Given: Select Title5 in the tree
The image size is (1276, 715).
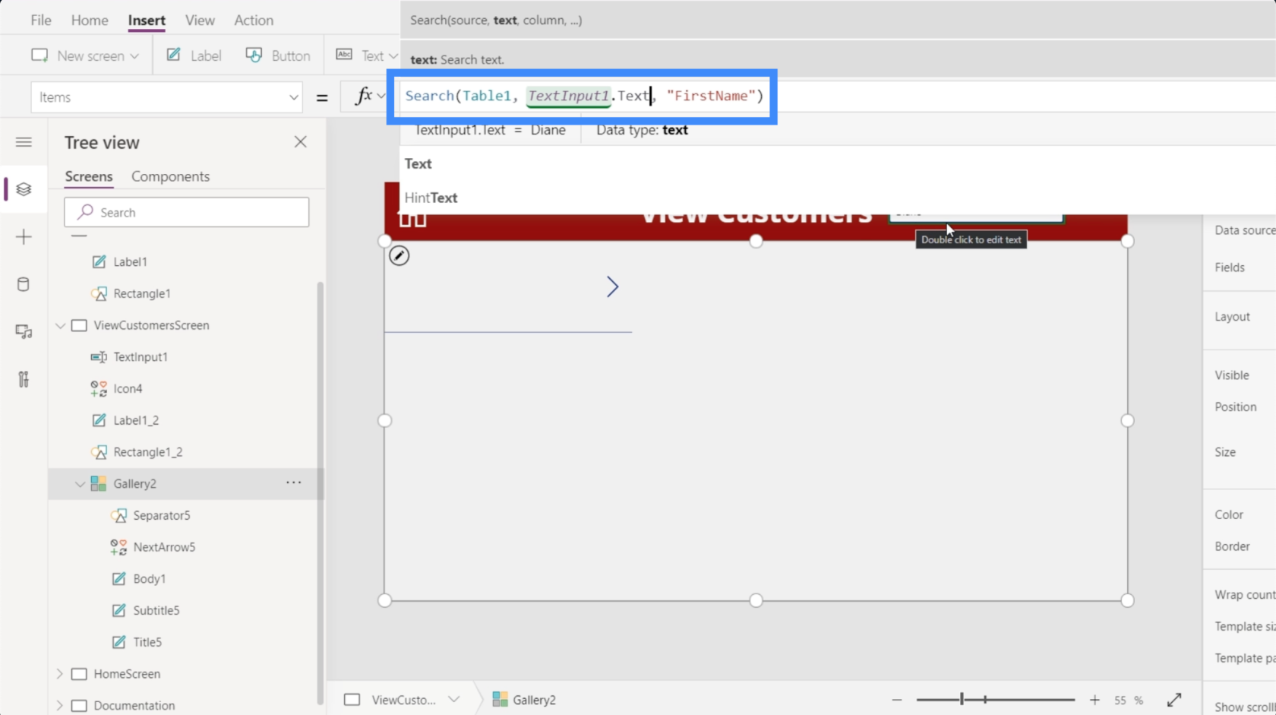Looking at the screenshot, I should (x=147, y=642).
